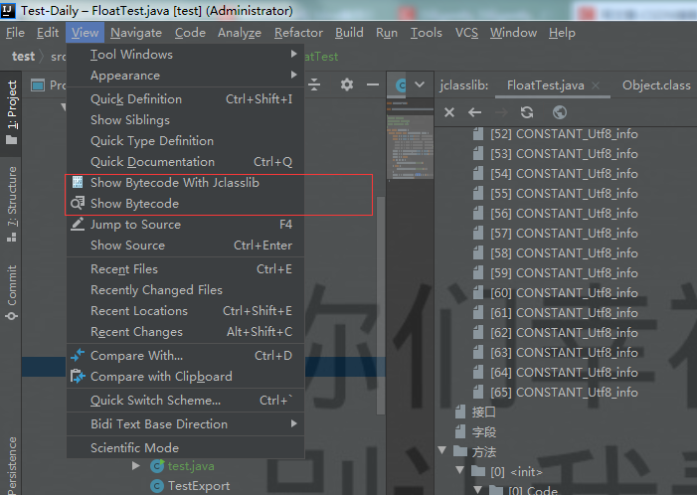The image size is (697, 495).
Task: Choose Show Source menu item
Action: coord(185,246)
